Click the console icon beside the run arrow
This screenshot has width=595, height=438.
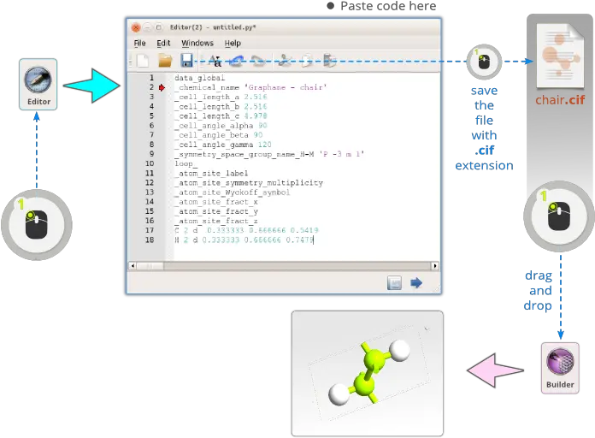coord(394,282)
